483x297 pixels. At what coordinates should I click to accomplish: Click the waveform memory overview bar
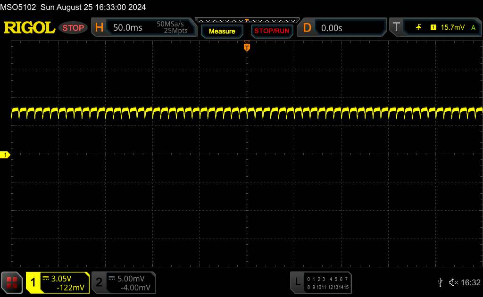click(x=247, y=21)
